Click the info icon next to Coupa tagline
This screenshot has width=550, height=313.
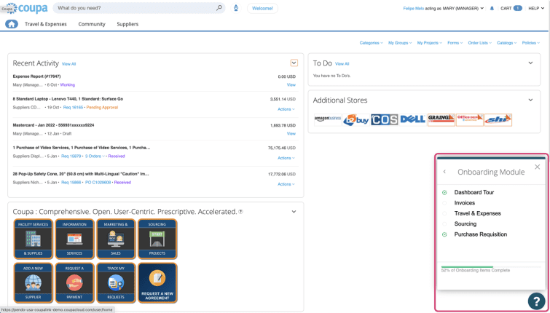point(240,211)
